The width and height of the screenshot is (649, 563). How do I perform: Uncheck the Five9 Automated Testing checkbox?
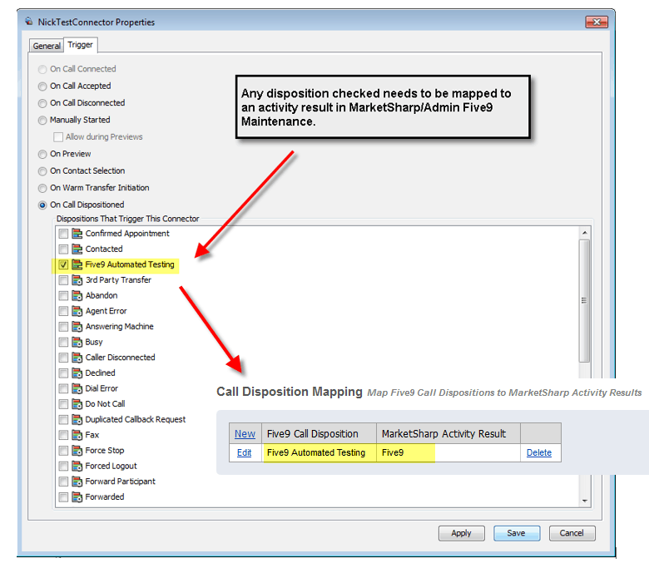point(63,264)
